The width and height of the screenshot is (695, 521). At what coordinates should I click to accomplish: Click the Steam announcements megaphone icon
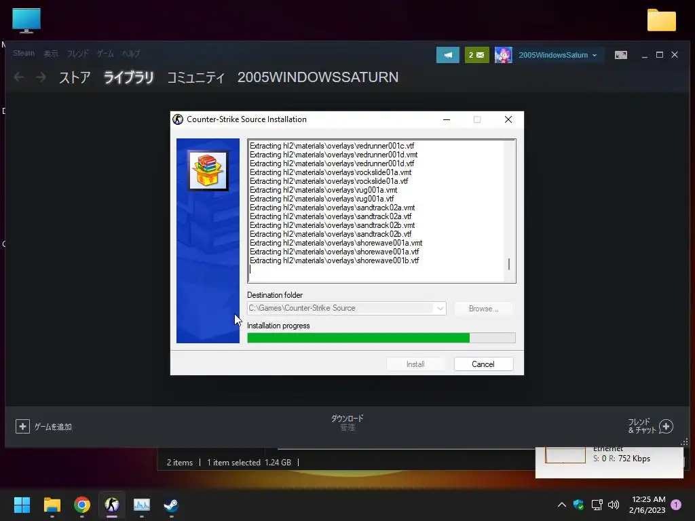pyautogui.click(x=448, y=55)
